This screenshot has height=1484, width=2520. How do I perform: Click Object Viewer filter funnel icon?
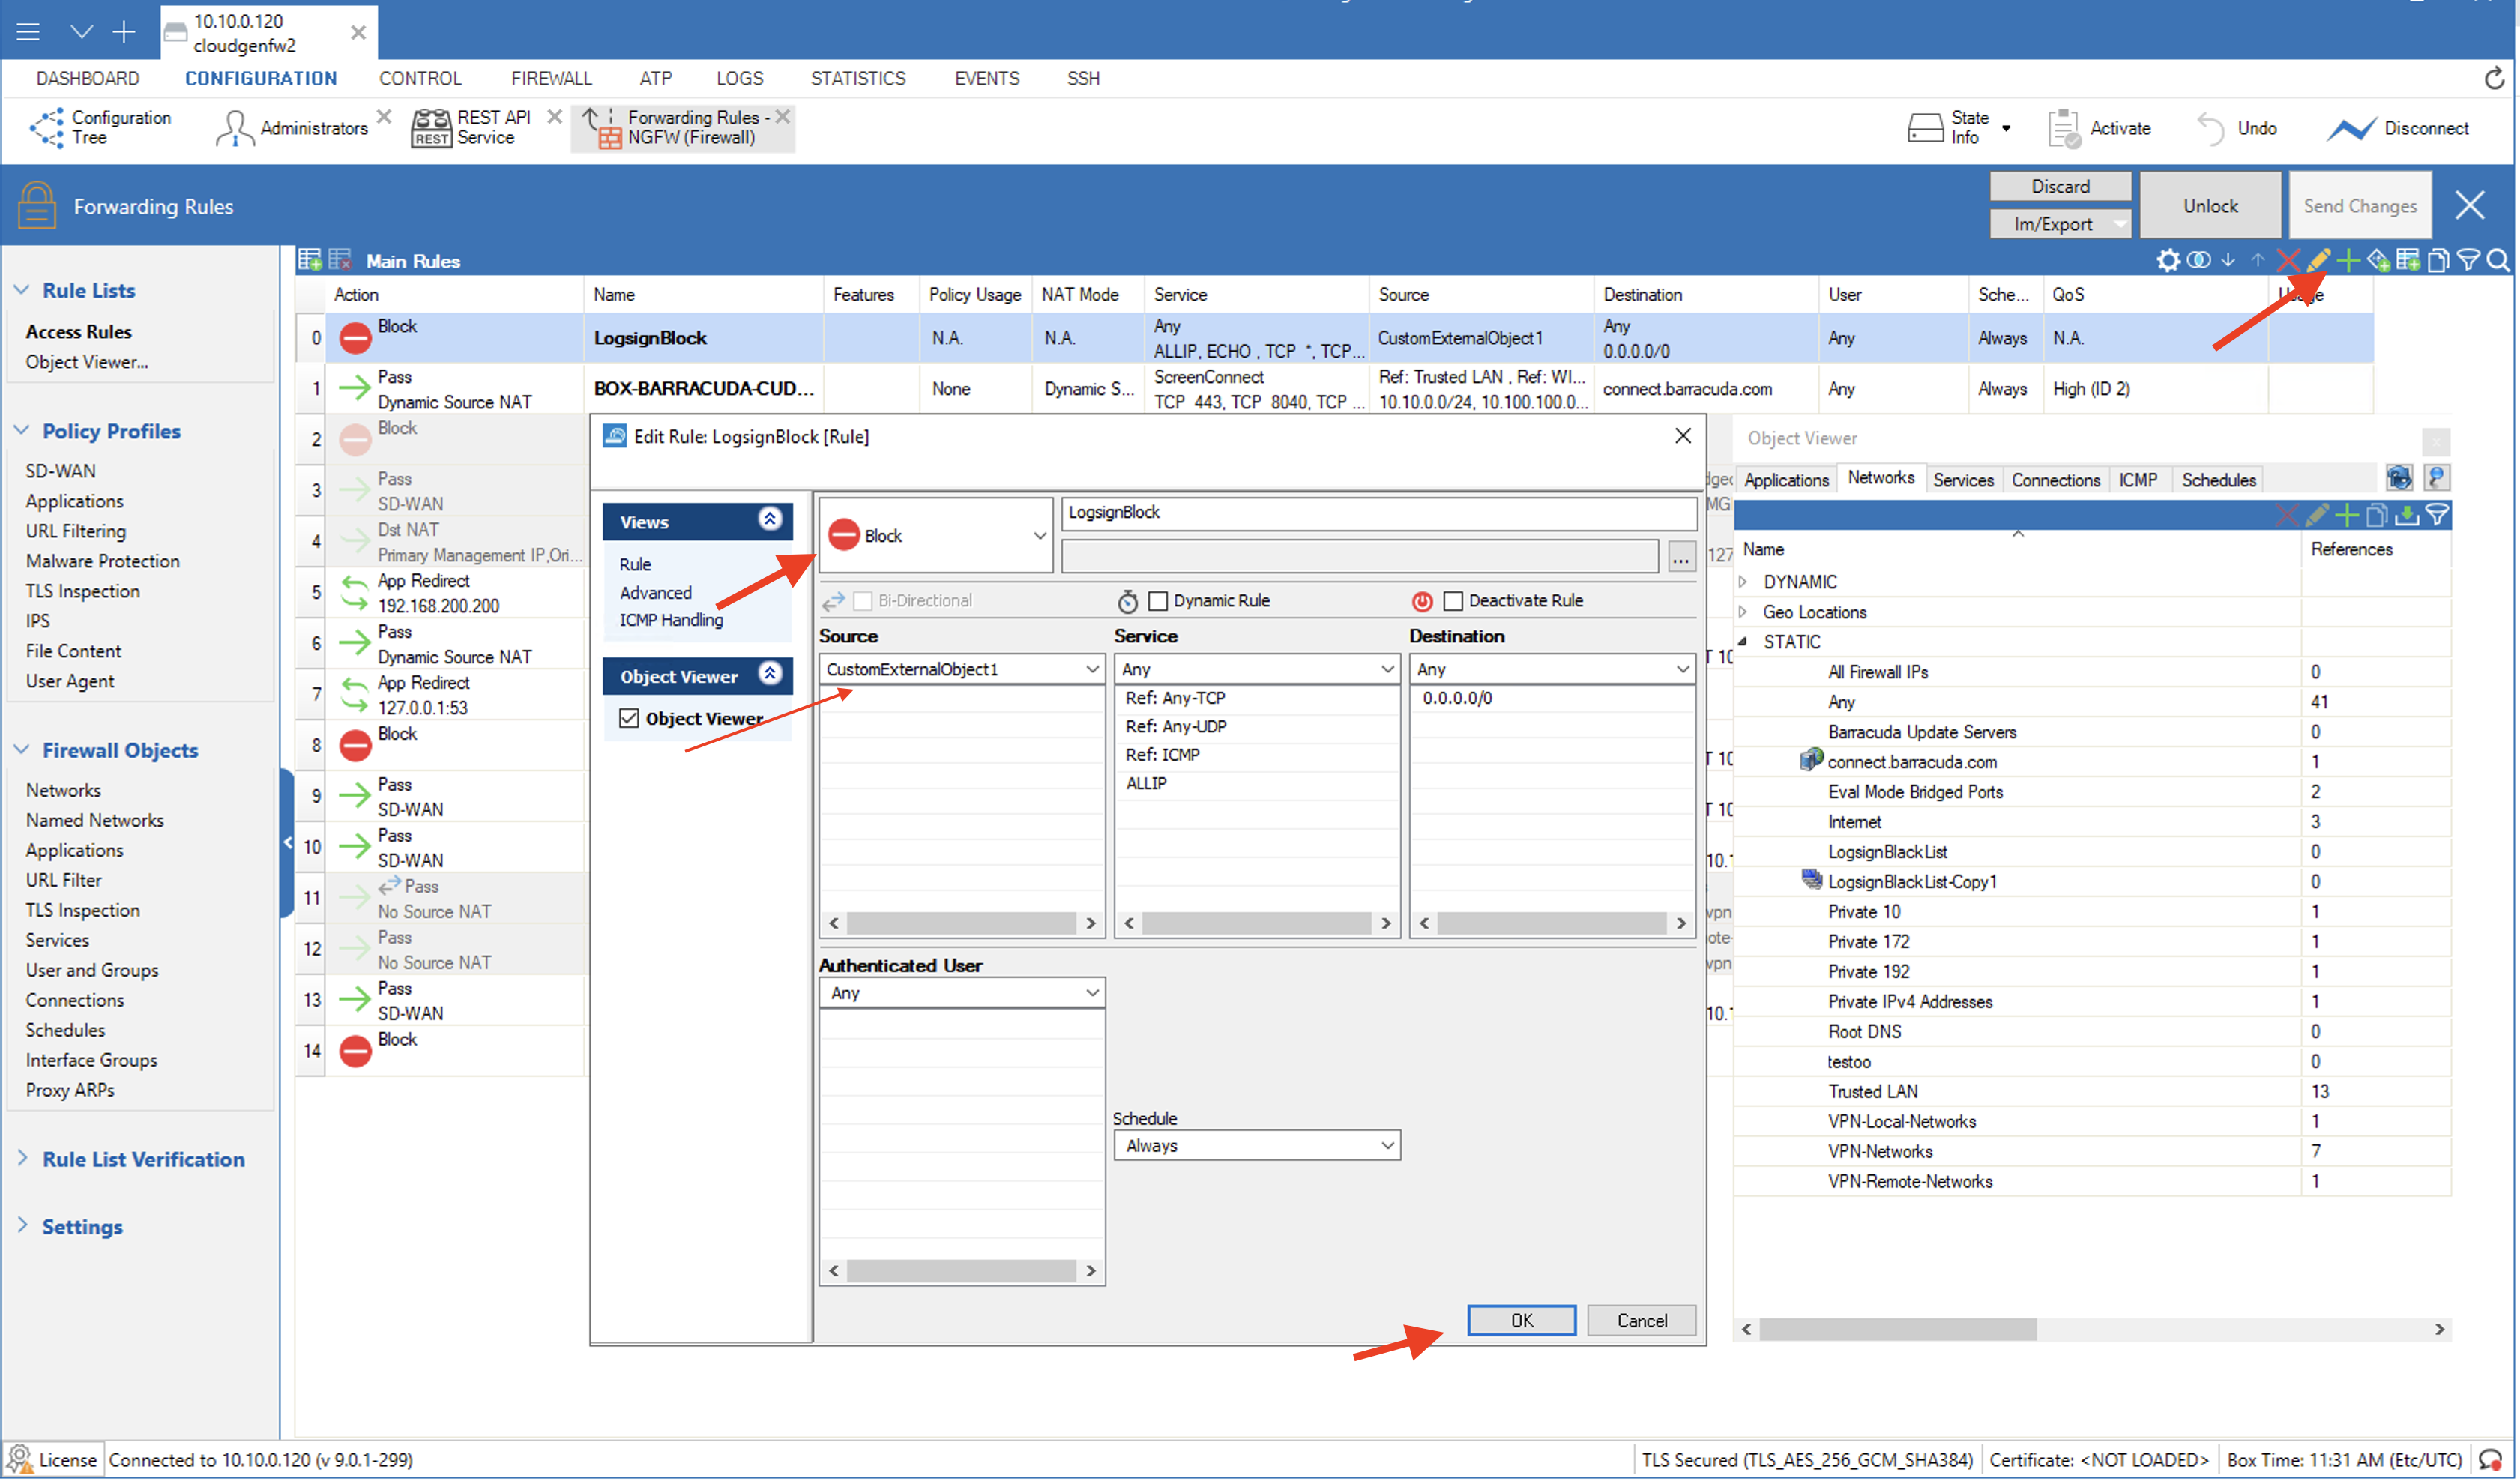pos(2437,516)
